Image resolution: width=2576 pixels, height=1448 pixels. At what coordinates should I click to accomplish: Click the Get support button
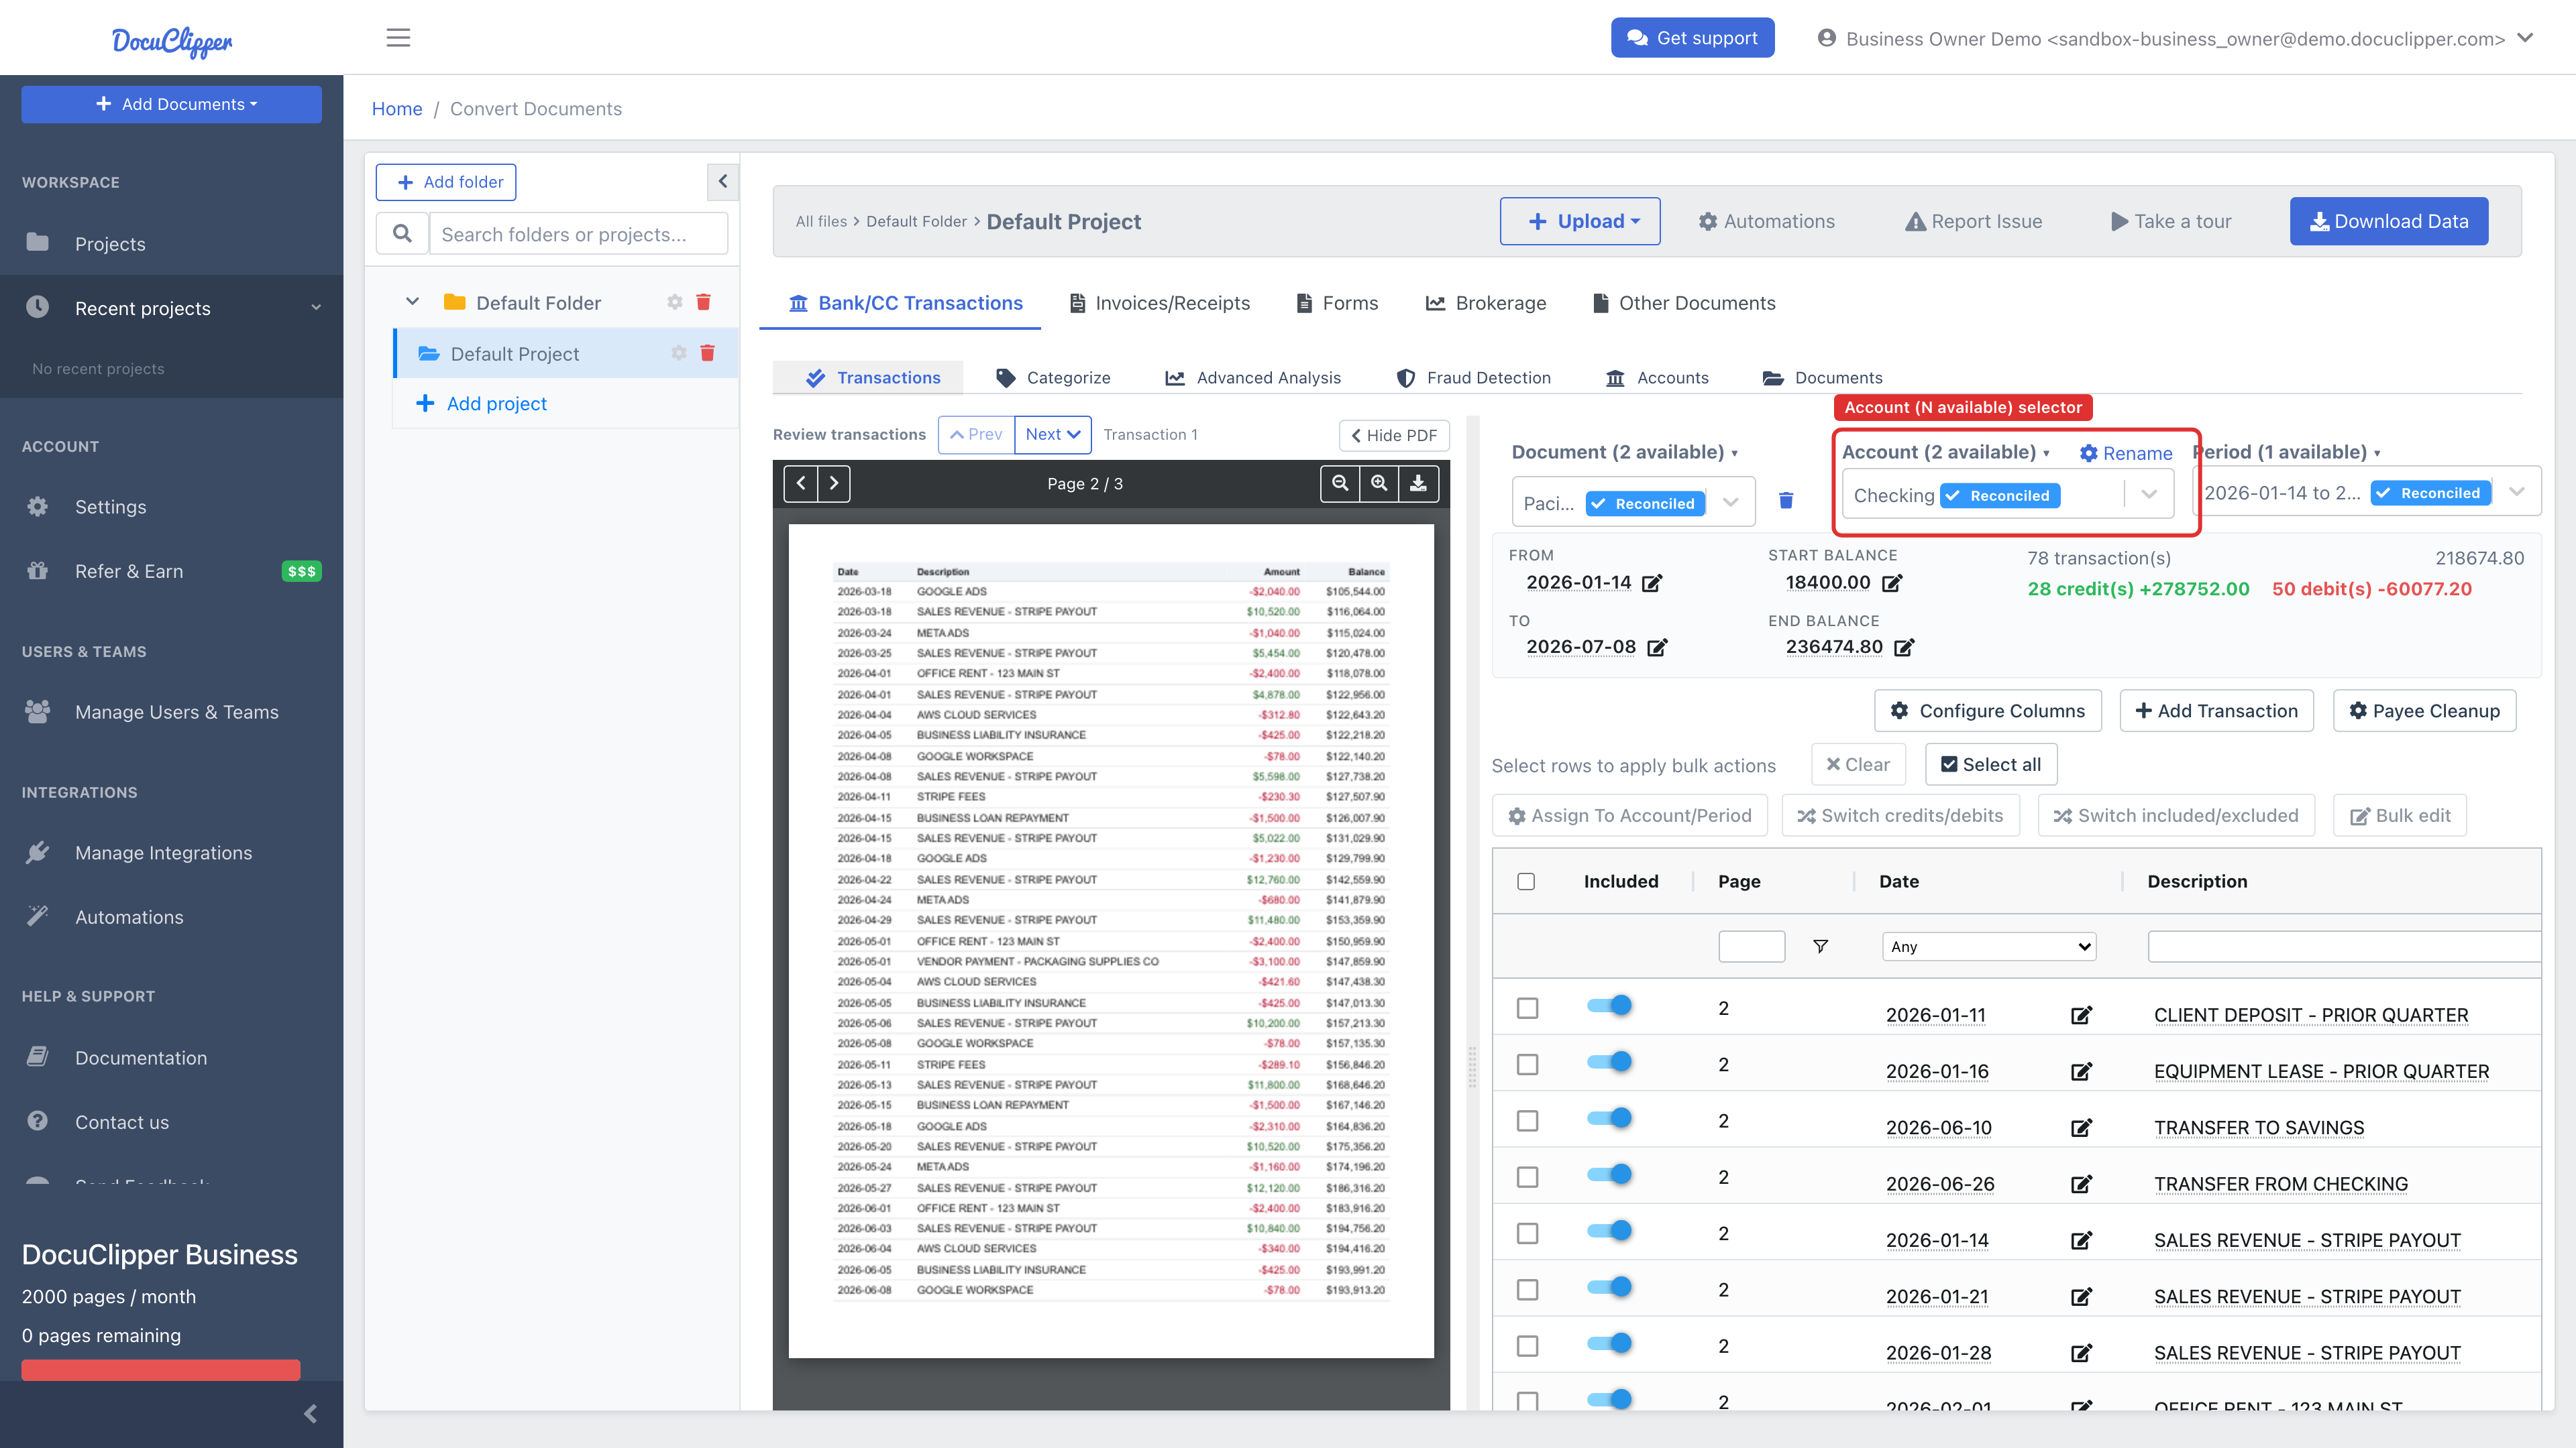point(1692,38)
